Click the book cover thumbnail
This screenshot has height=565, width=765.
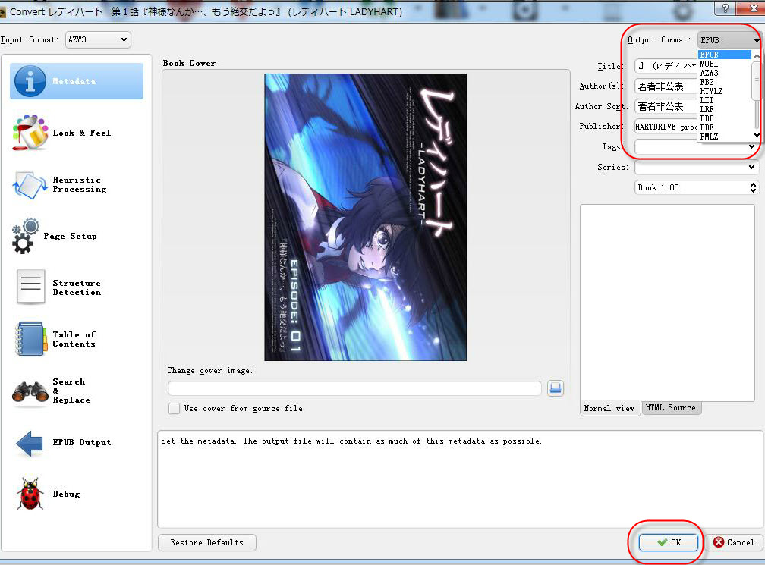[x=366, y=218]
